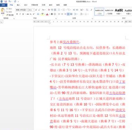Toggle justify alignment
The image size is (132, 130).
68,14
